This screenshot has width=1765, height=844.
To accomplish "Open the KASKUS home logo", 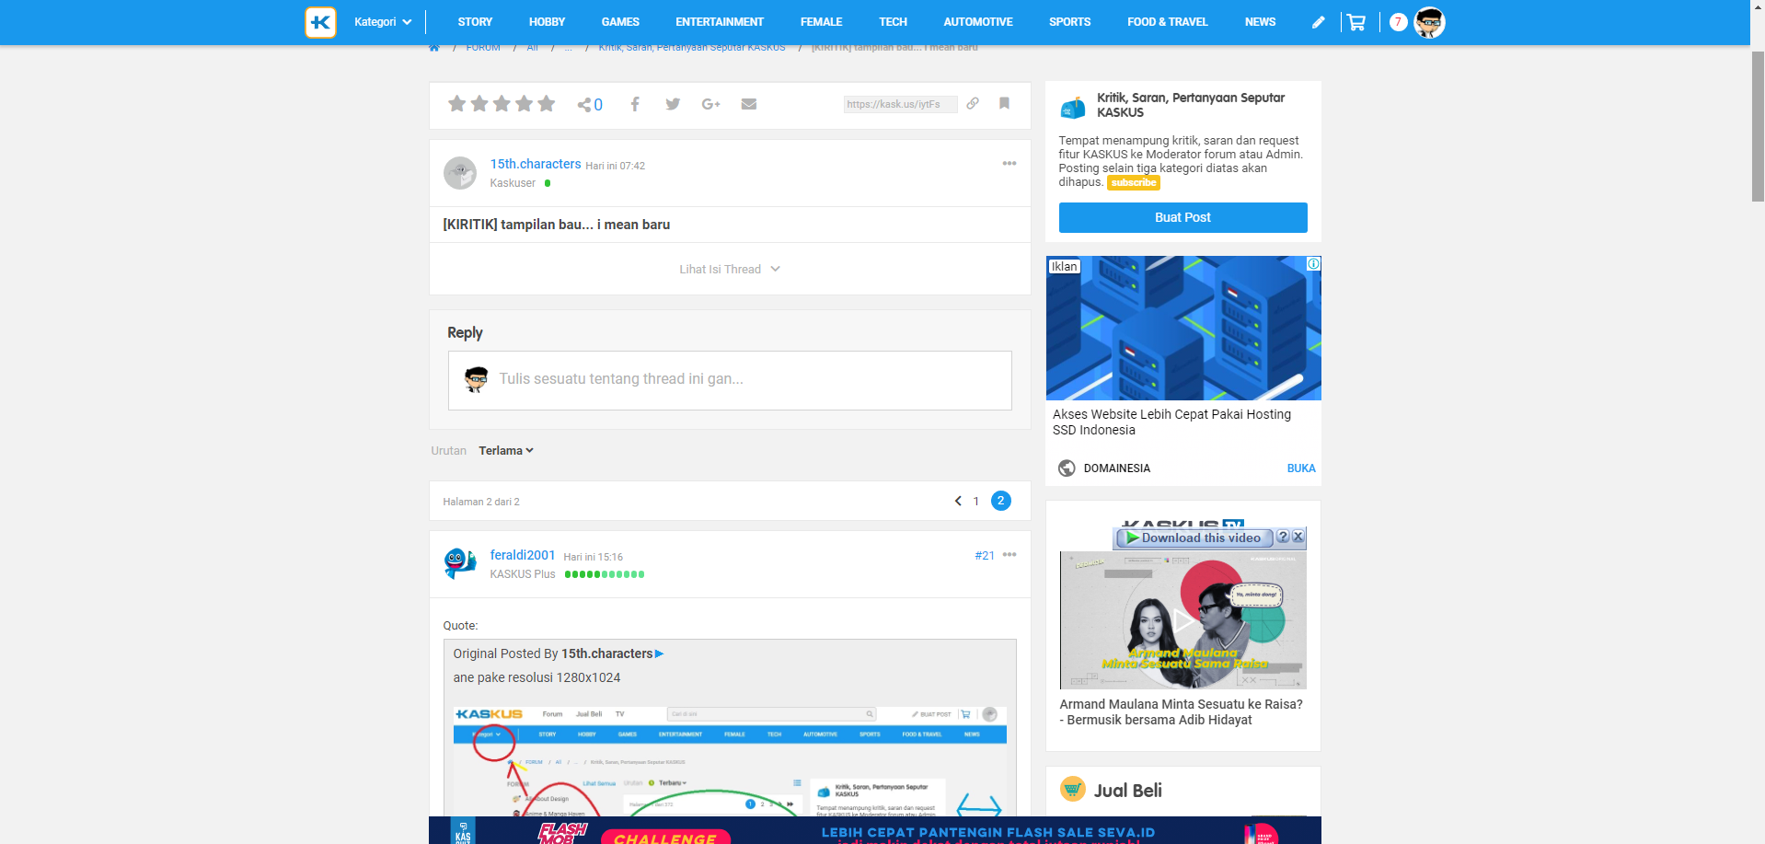I will point(320,22).
